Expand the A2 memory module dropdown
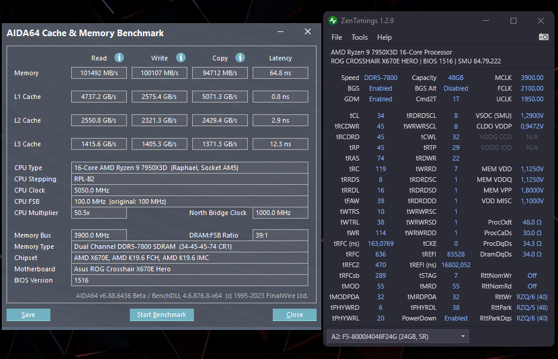 click(397, 336)
